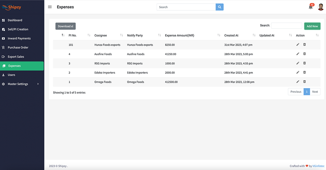This screenshot has height=170, width=326.
Task: Delete the Omega Foods expense entry
Action: click(x=304, y=82)
